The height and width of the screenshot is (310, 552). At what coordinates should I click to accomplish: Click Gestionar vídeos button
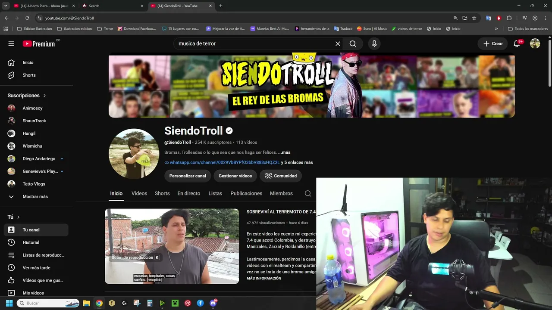[x=235, y=176]
